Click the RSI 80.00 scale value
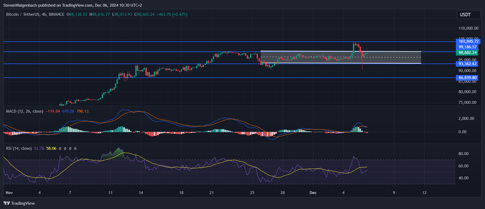The width and height of the screenshot is (485, 209). pos(463,154)
